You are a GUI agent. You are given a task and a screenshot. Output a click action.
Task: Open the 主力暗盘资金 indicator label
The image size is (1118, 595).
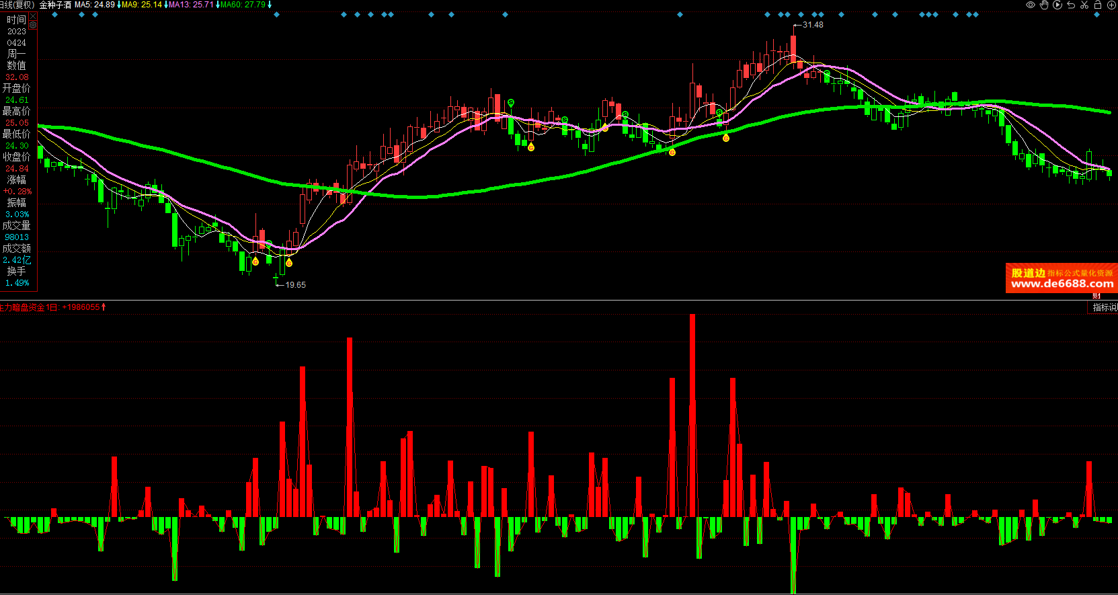click(x=22, y=307)
